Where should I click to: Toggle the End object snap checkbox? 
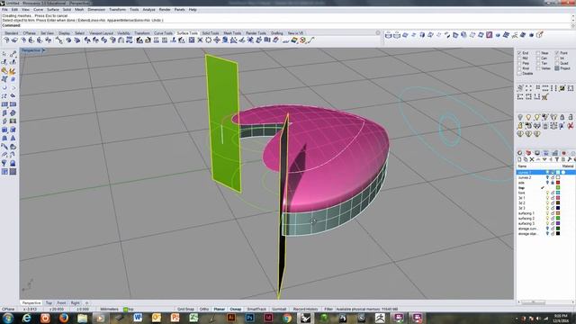[519, 53]
